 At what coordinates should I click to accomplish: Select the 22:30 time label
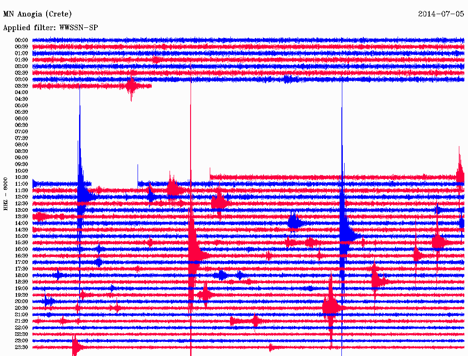point(21,334)
